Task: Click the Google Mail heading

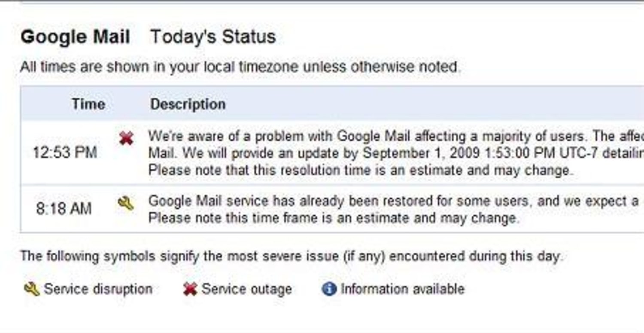Action: 75,37
